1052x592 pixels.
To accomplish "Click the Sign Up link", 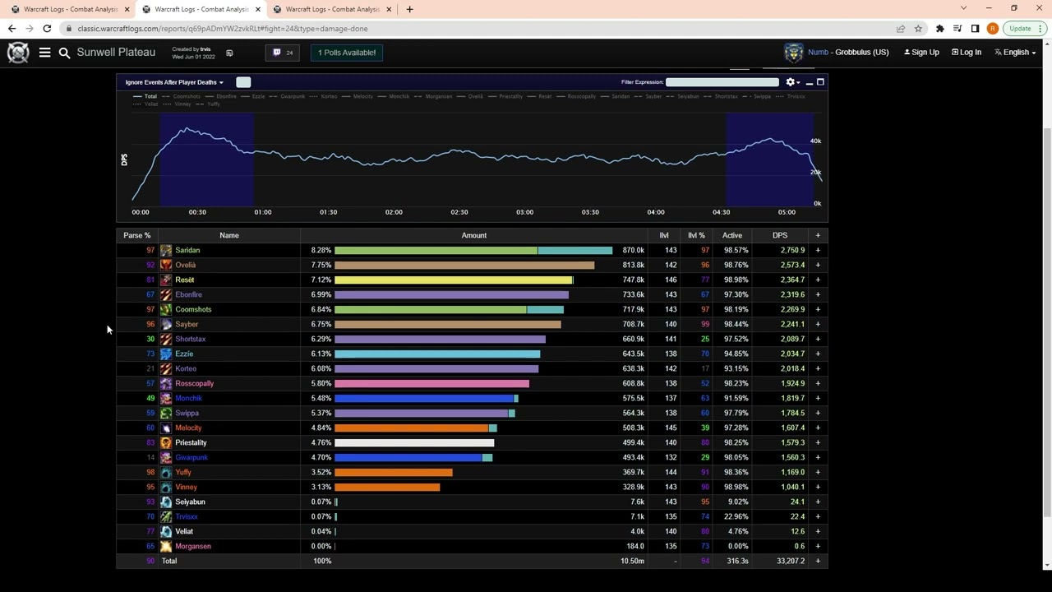I will coord(921,53).
